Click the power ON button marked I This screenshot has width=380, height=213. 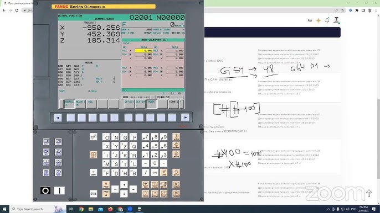point(59,191)
